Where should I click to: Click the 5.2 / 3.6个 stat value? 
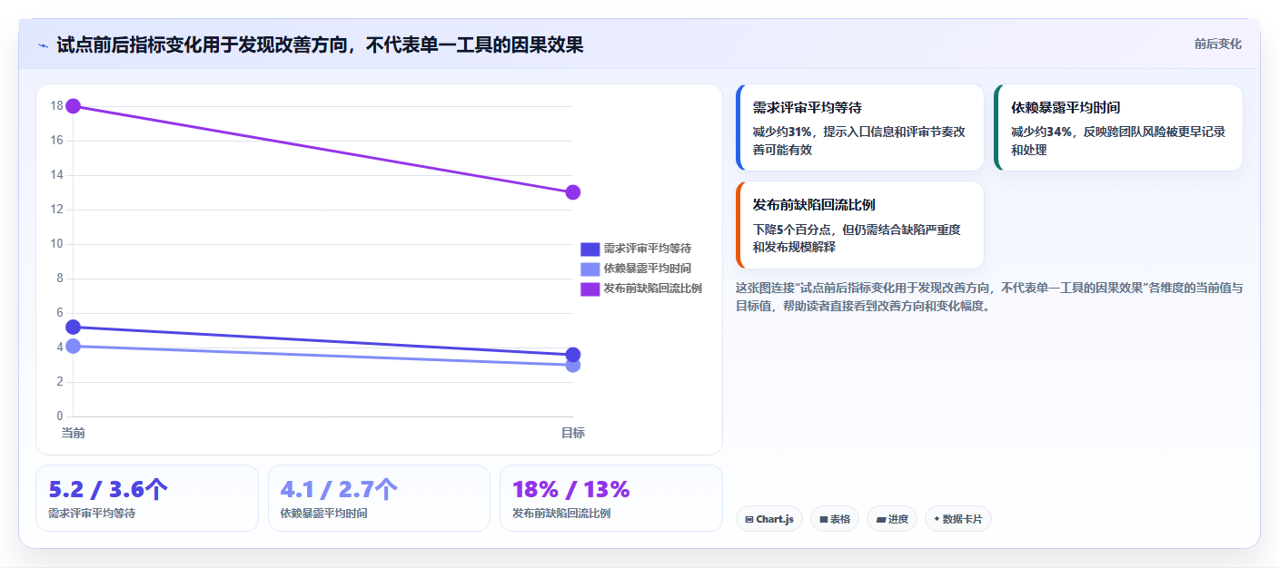pos(108,489)
